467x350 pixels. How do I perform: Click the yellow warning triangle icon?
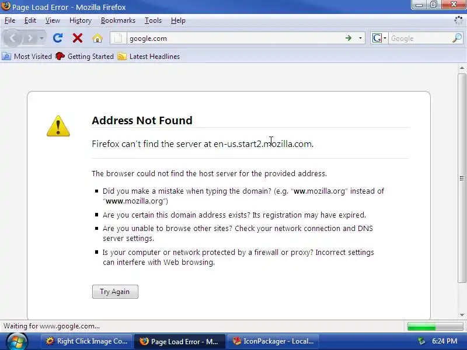[x=58, y=126]
